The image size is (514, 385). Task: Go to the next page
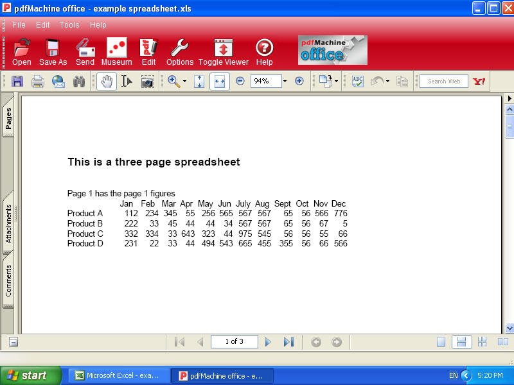(x=269, y=342)
